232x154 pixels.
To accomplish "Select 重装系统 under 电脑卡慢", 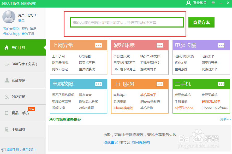I will pyautogui.click(x=181, y=69).
